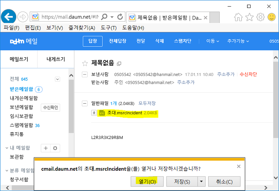Click the message pane scroll-up arrow
Viewport: 279px width, 191px height.
click(276, 58)
